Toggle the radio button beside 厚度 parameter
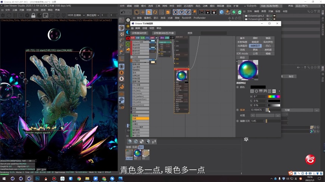 pyautogui.click(x=238, y=110)
